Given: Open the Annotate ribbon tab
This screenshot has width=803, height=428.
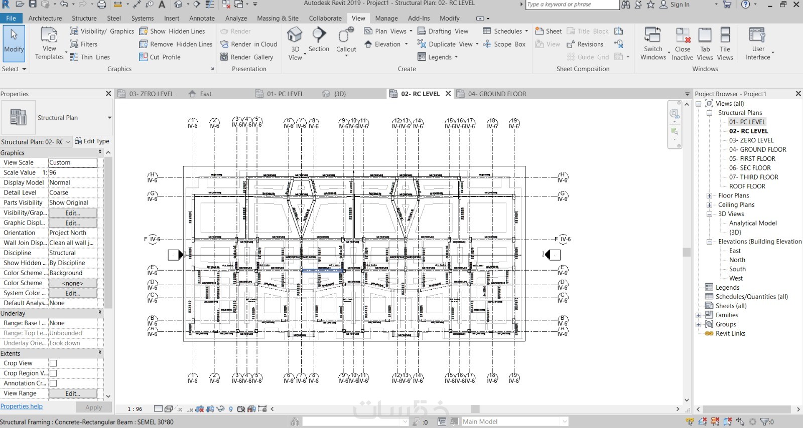Looking at the screenshot, I should (x=202, y=18).
